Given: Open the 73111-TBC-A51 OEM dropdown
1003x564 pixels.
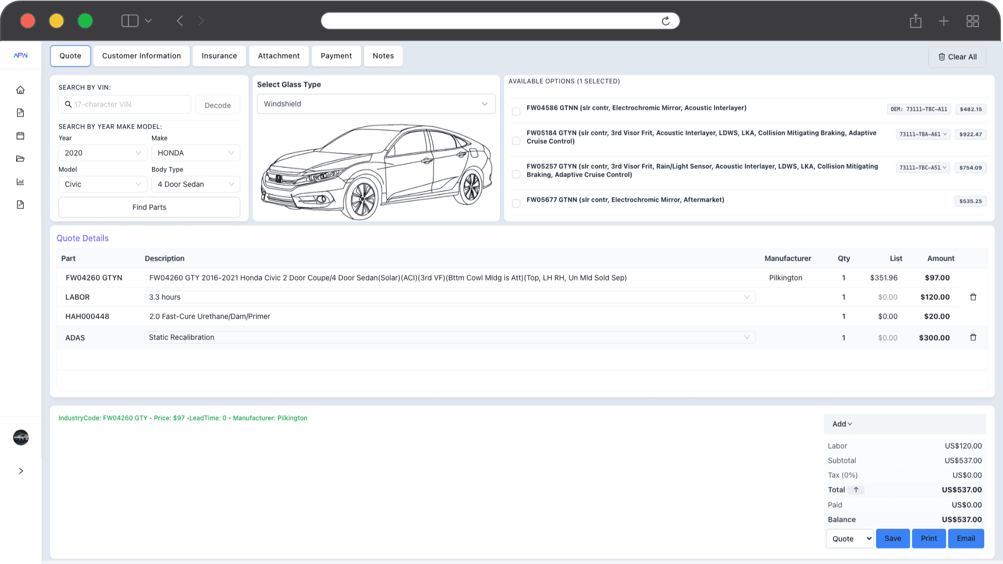Looking at the screenshot, I should [923, 168].
